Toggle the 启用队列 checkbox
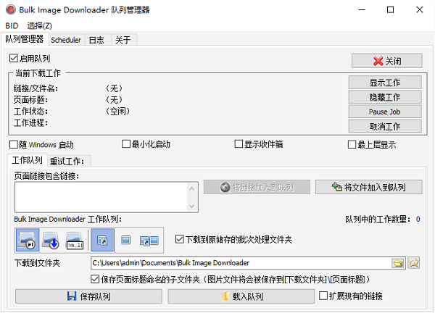 click(x=14, y=58)
